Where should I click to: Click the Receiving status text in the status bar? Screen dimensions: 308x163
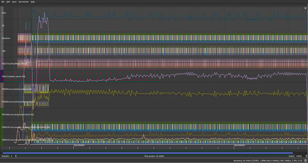pyautogui.click(x=268, y=160)
